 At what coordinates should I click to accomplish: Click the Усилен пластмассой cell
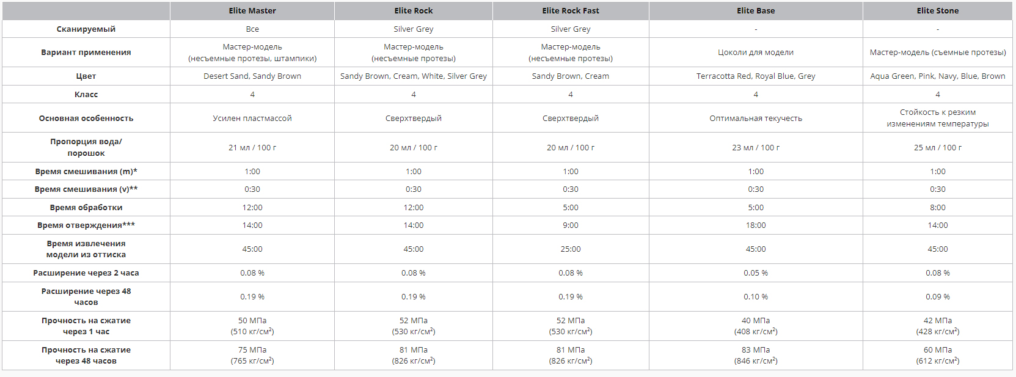coord(252,118)
